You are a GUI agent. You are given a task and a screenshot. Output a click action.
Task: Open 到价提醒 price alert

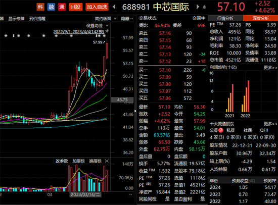37,19
